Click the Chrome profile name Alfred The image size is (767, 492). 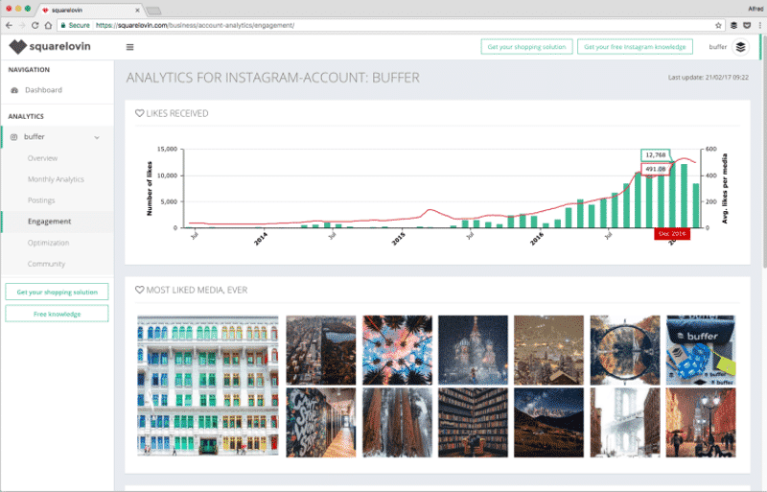click(x=755, y=9)
